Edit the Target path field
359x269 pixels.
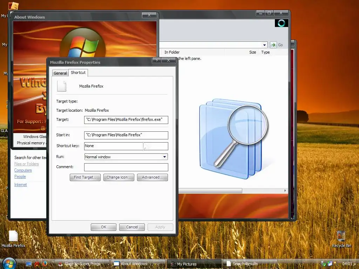point(126,120)
